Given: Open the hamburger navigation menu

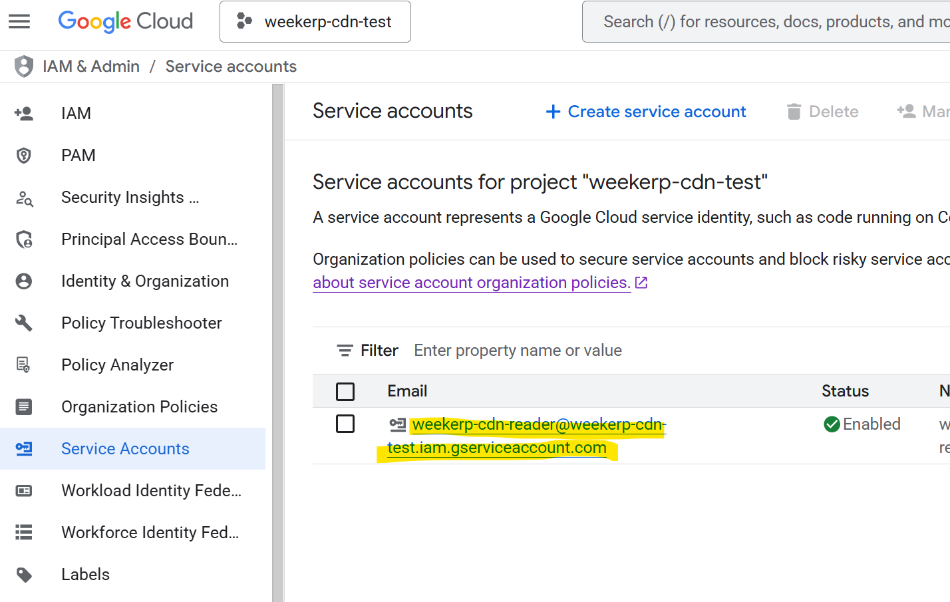Looking at the screenshot, I should pyautogui.click(x=19, y=22).
